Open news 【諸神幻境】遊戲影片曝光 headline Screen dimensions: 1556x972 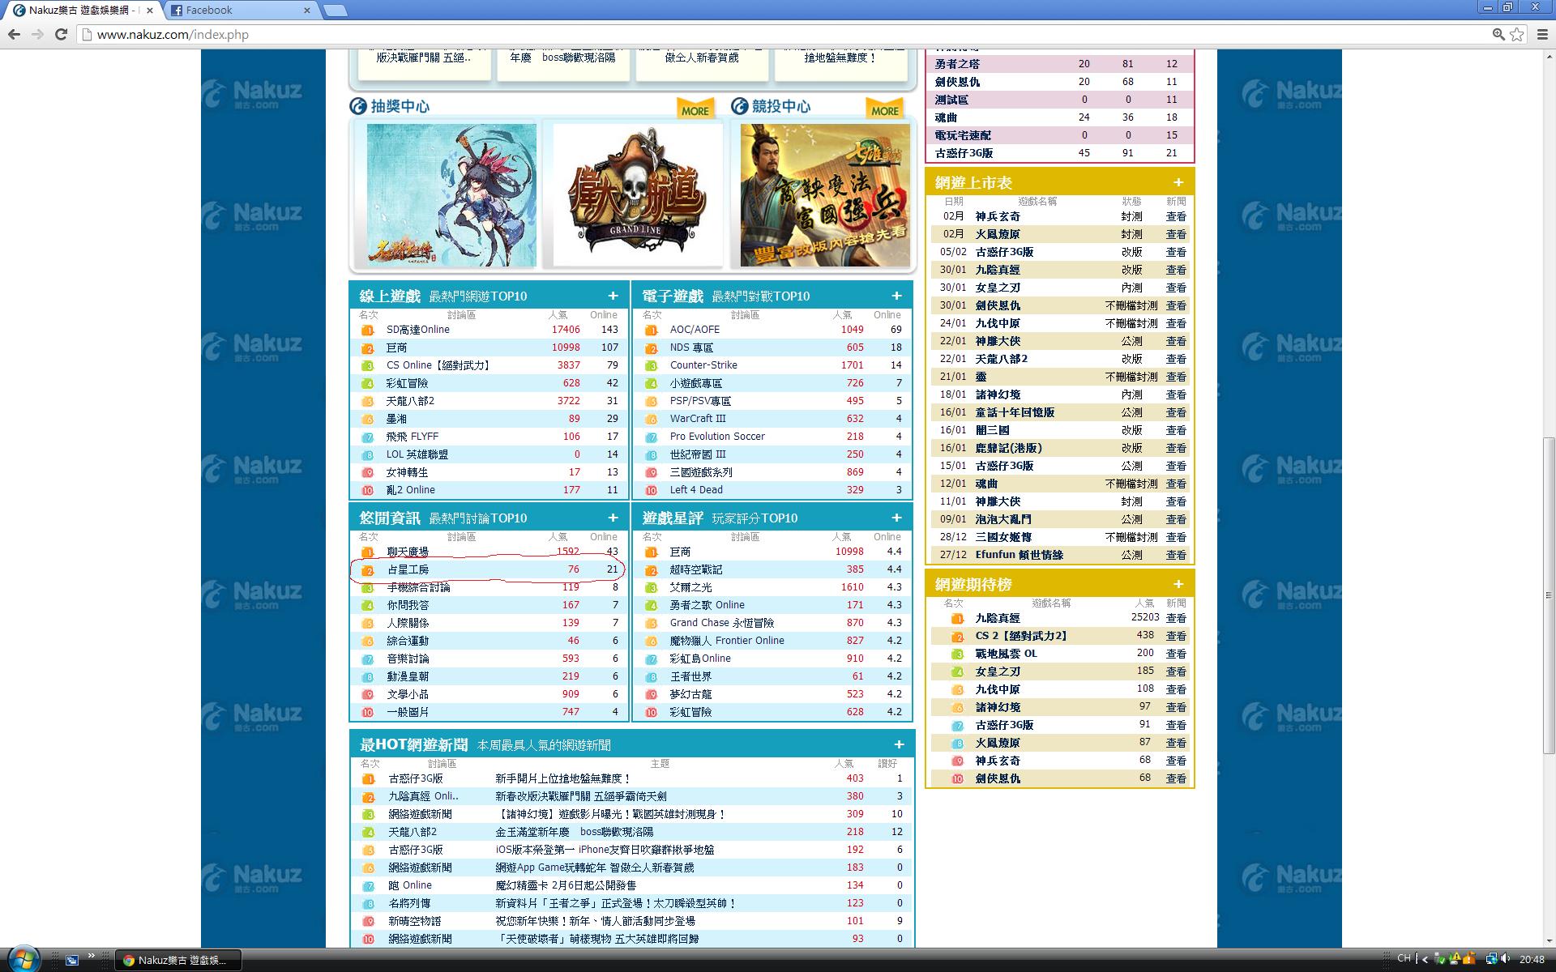[x=611, y=814]
